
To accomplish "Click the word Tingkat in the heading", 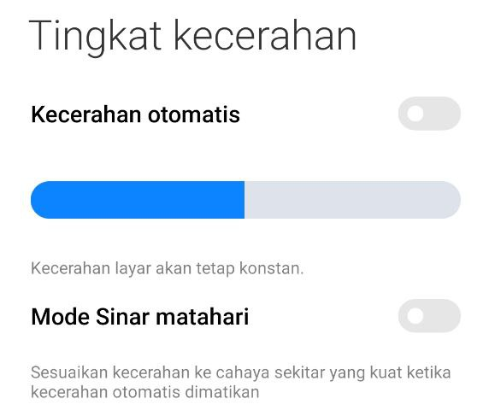I will [95, 38].
